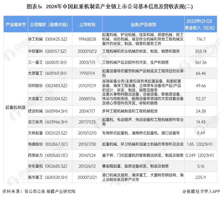Click revenue value 66.46

click(201, 73)
